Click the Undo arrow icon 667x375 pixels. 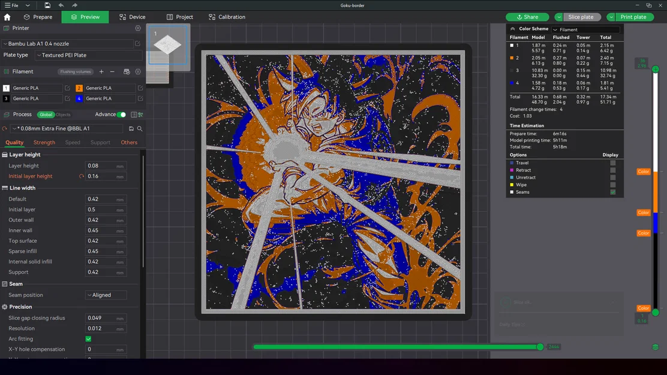61,5
